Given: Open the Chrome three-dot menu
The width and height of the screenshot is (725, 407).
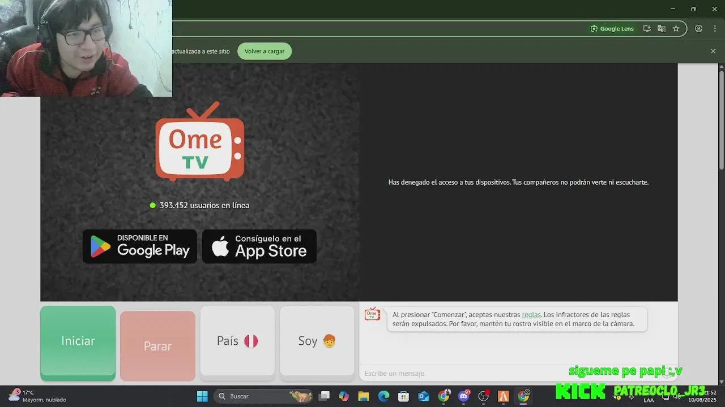Looking at the screenshot, I should coord(715,28).
